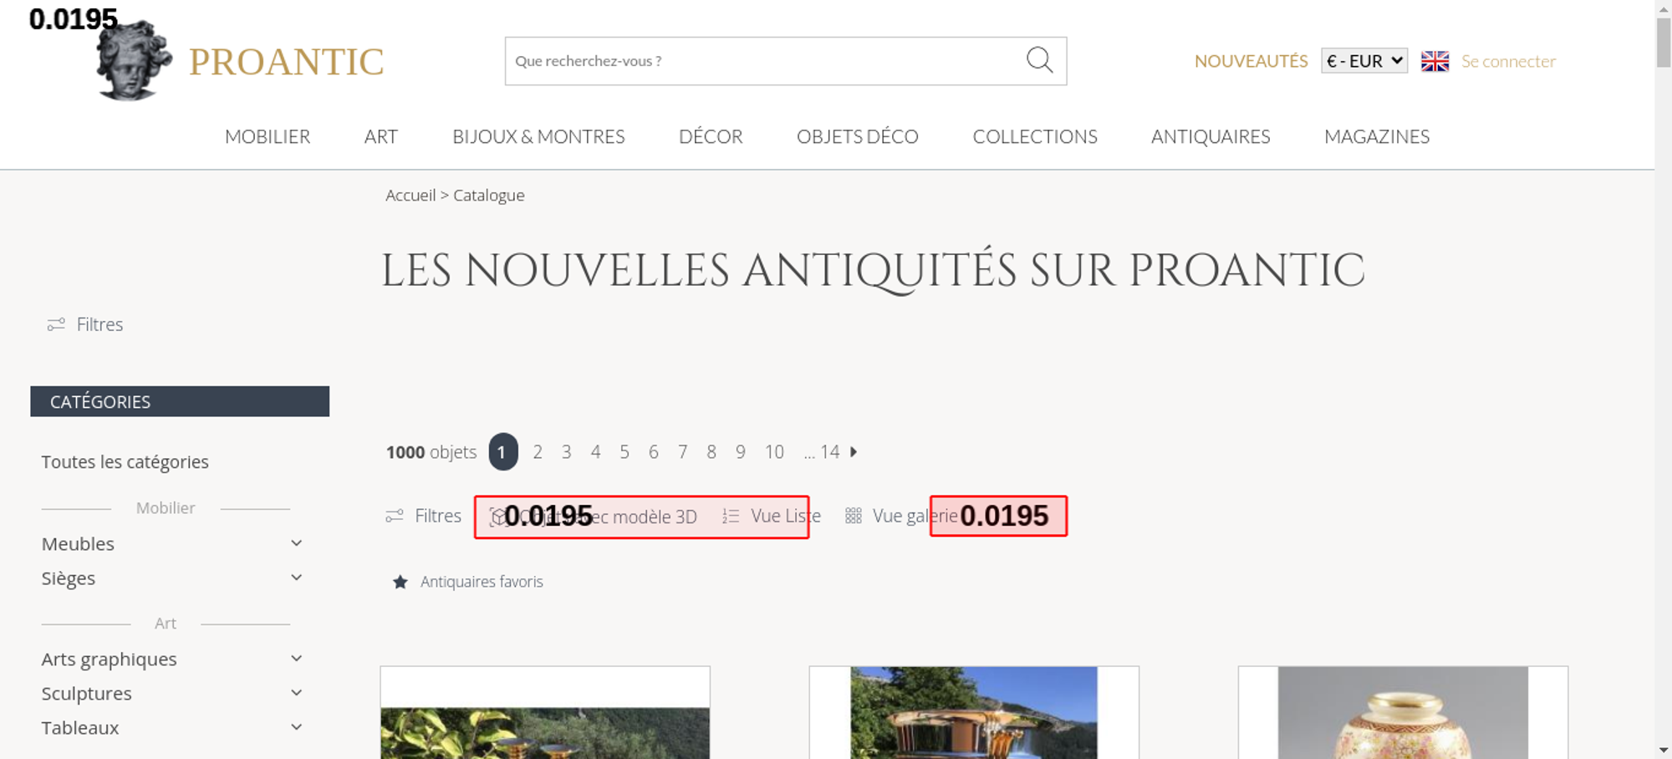Open the BIJOUX & MONTRES menu

click(x=538, y=136)
